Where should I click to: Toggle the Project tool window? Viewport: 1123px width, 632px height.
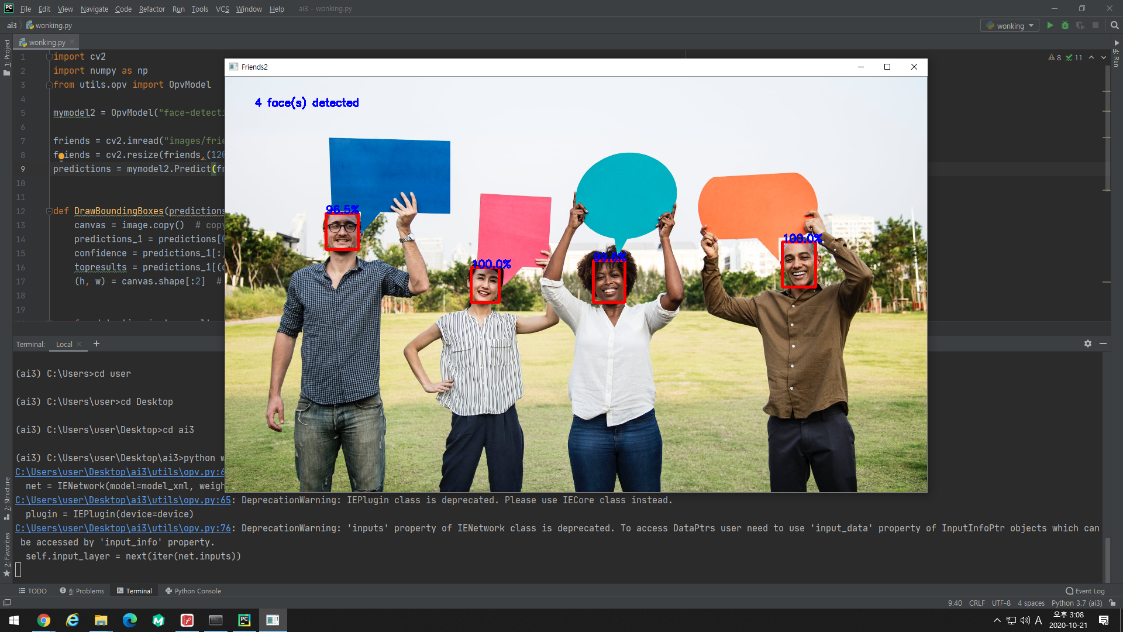6,57
